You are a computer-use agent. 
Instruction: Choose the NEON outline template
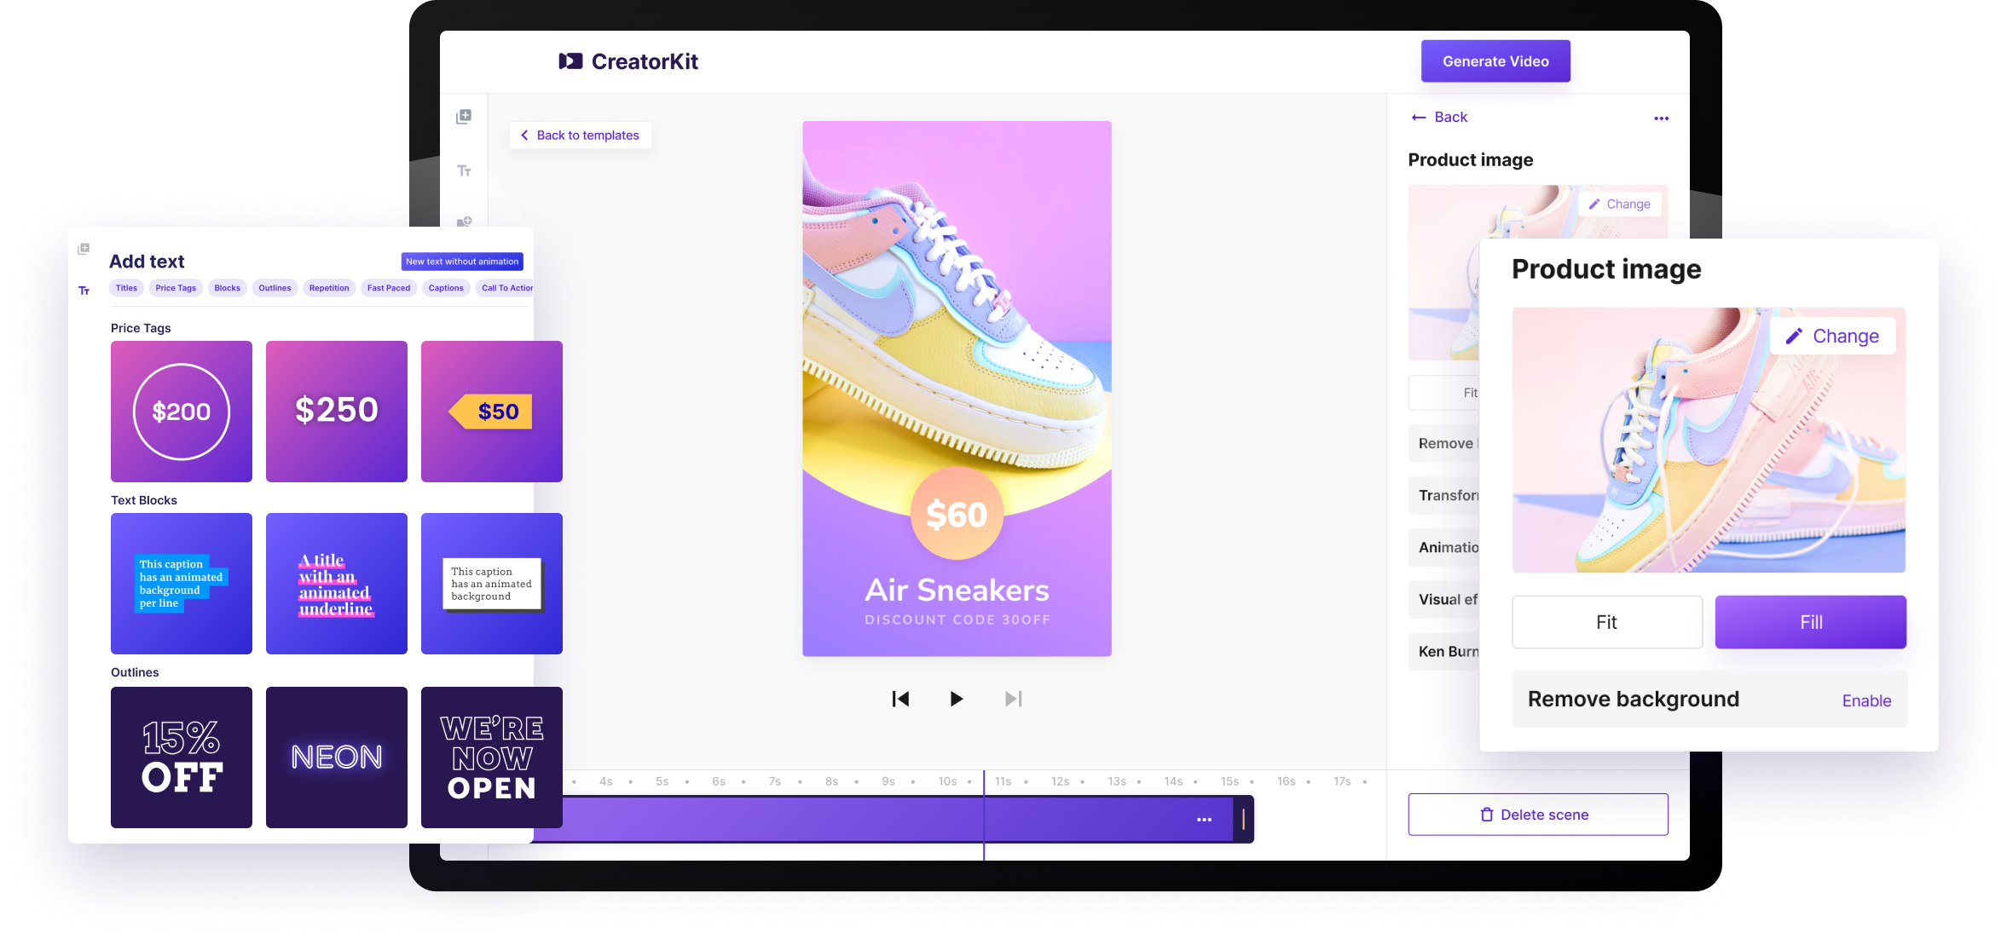(x=337, y=758)
